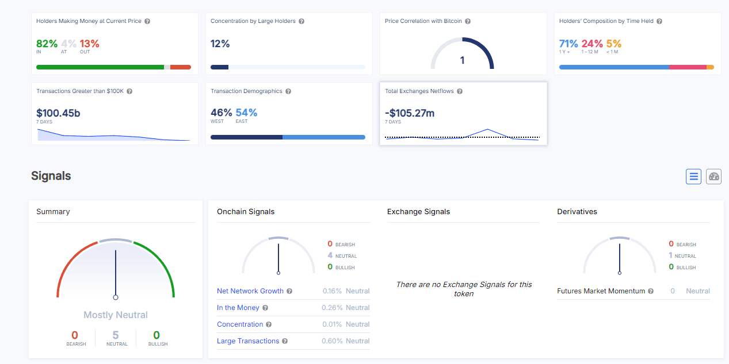
Task: Switch Signals to list view
Action: coord(693,176)
